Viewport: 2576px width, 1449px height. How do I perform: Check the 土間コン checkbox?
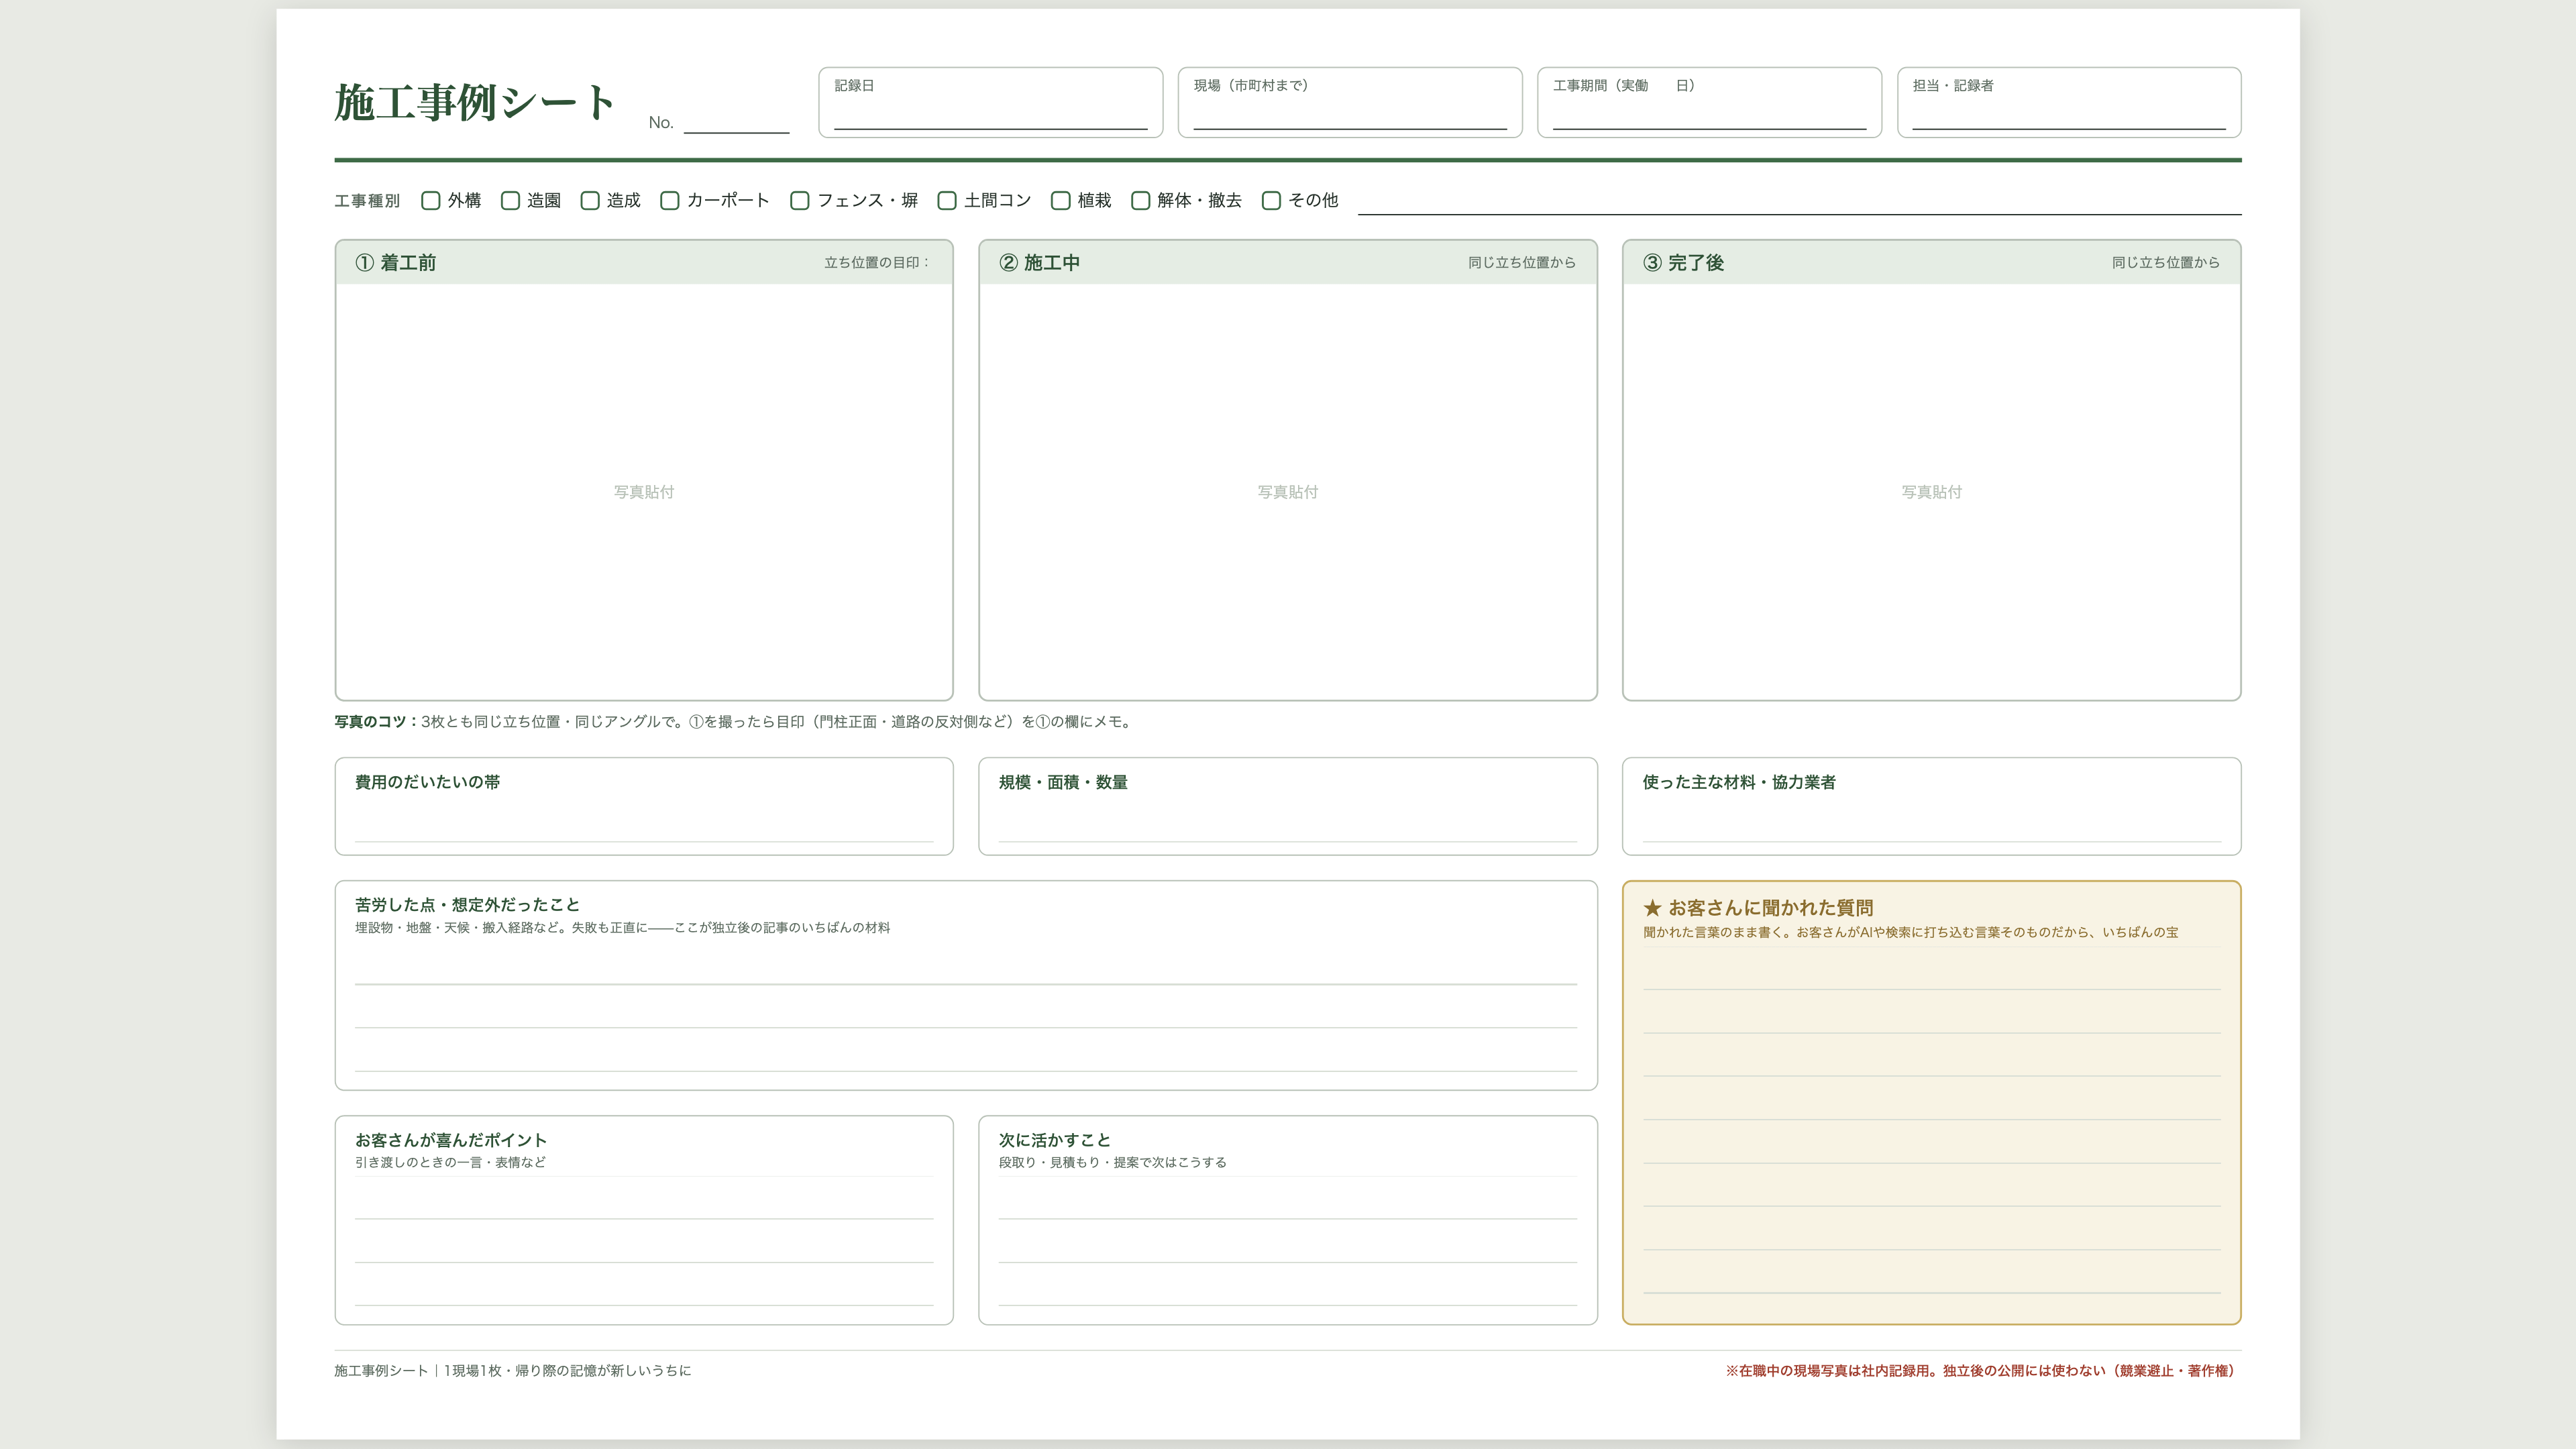tap(947, 201)
